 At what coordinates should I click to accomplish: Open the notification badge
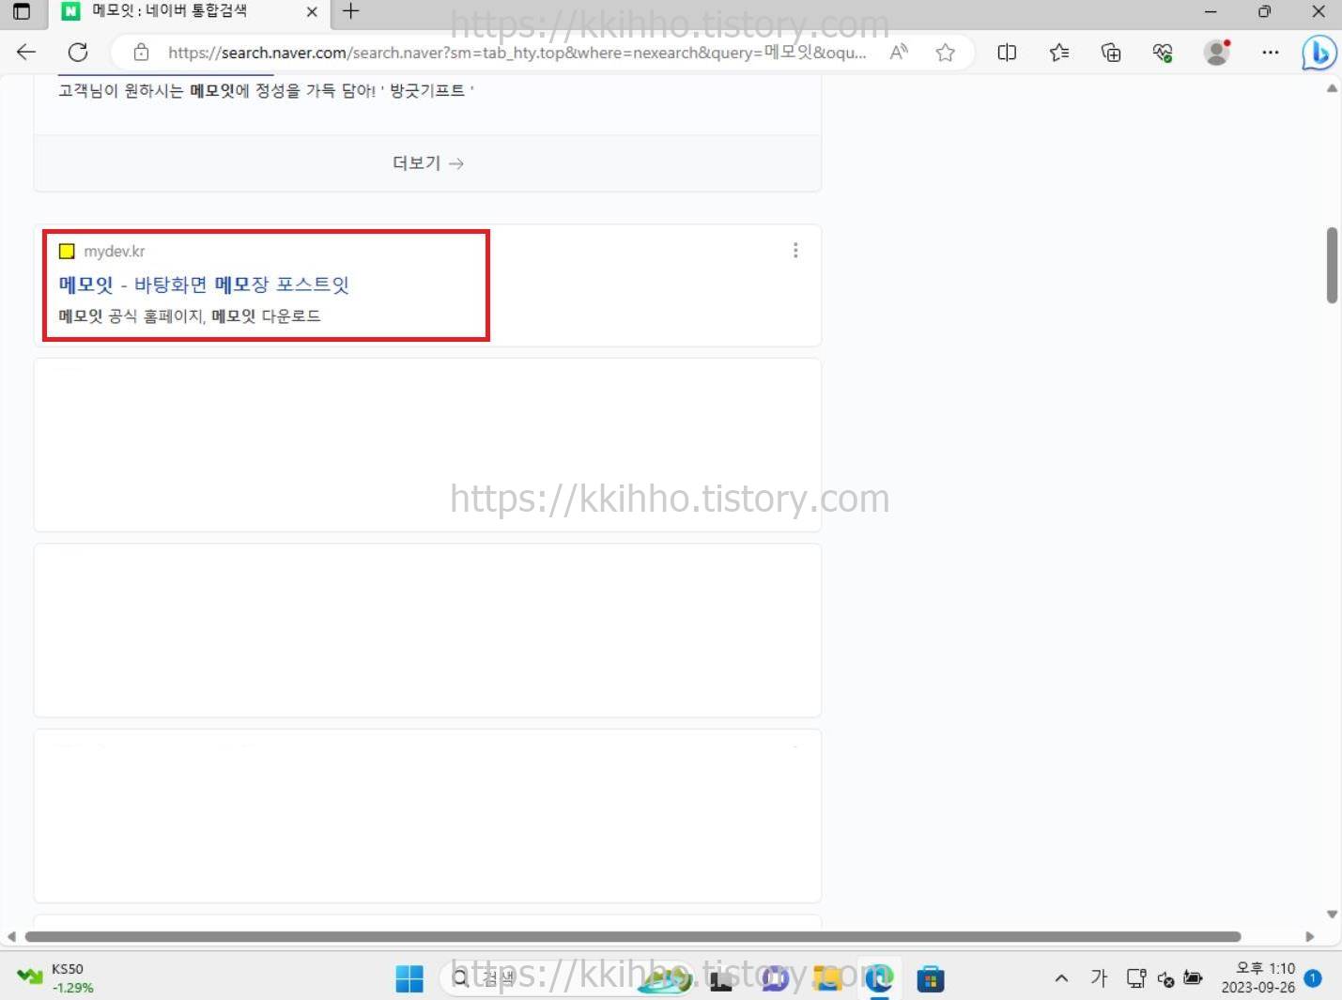pos(1313,978)
